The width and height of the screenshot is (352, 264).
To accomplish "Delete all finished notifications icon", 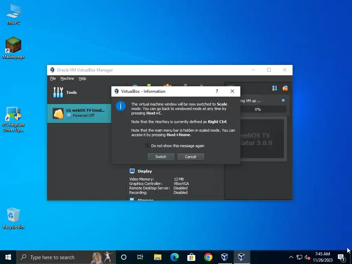I will [285, 88].
